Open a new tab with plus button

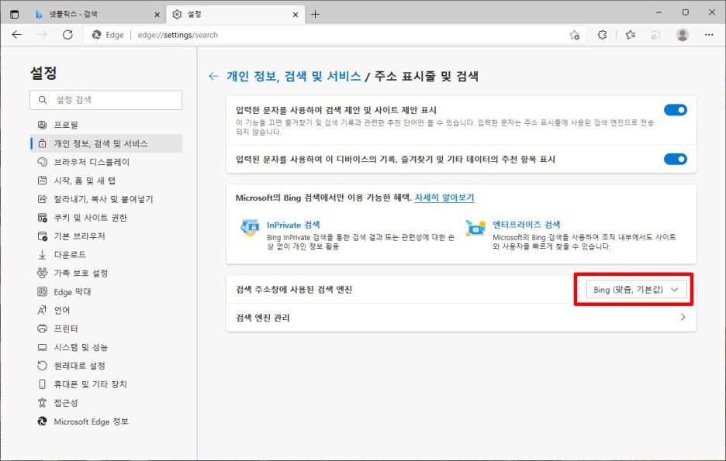[316, 15]
